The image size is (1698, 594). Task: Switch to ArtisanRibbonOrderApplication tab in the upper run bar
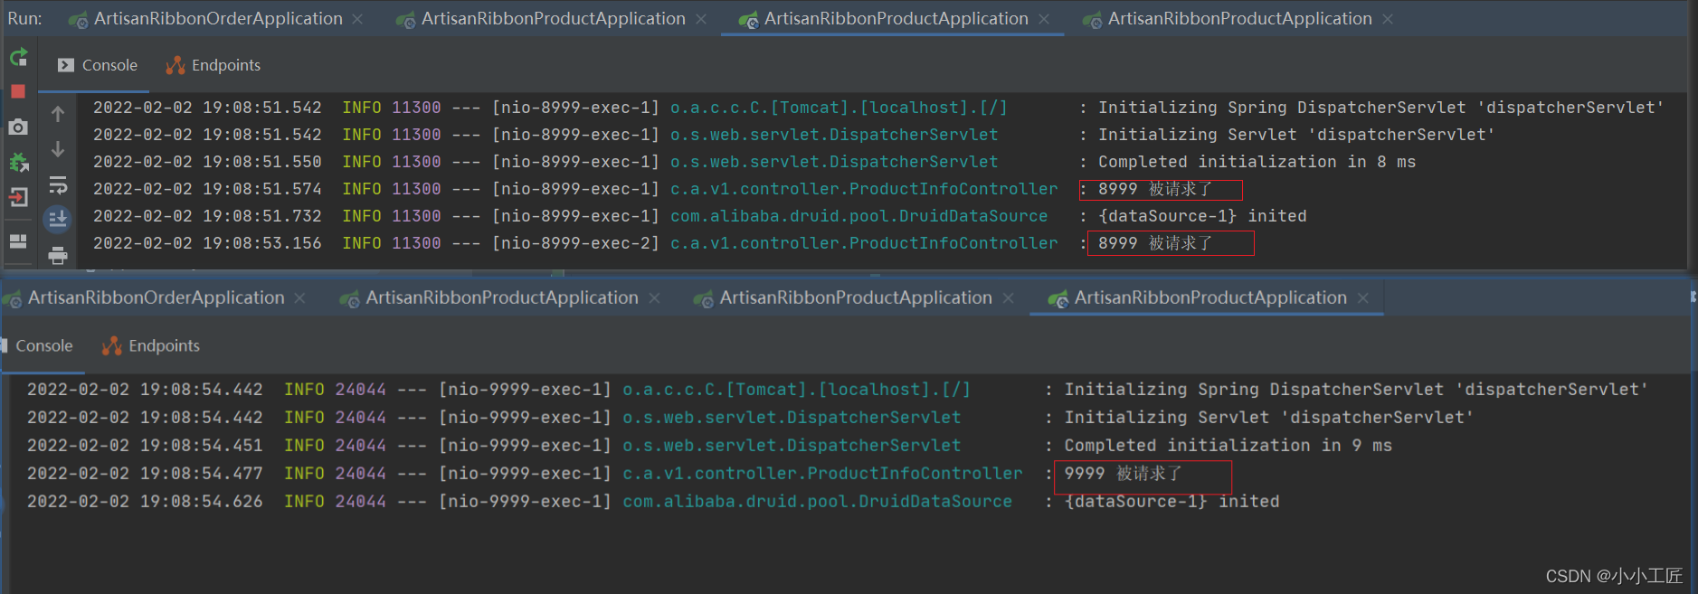click(x=217, y=19)
